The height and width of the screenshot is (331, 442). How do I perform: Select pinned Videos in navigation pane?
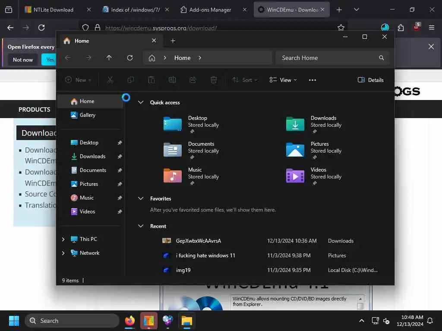pyautogui.click(x=91, y=211)
